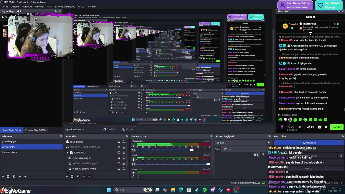This screenshot has height=194, width=345.
Task: Open the audio mixer three-dot menu
Action: click(x=139, y=176)
